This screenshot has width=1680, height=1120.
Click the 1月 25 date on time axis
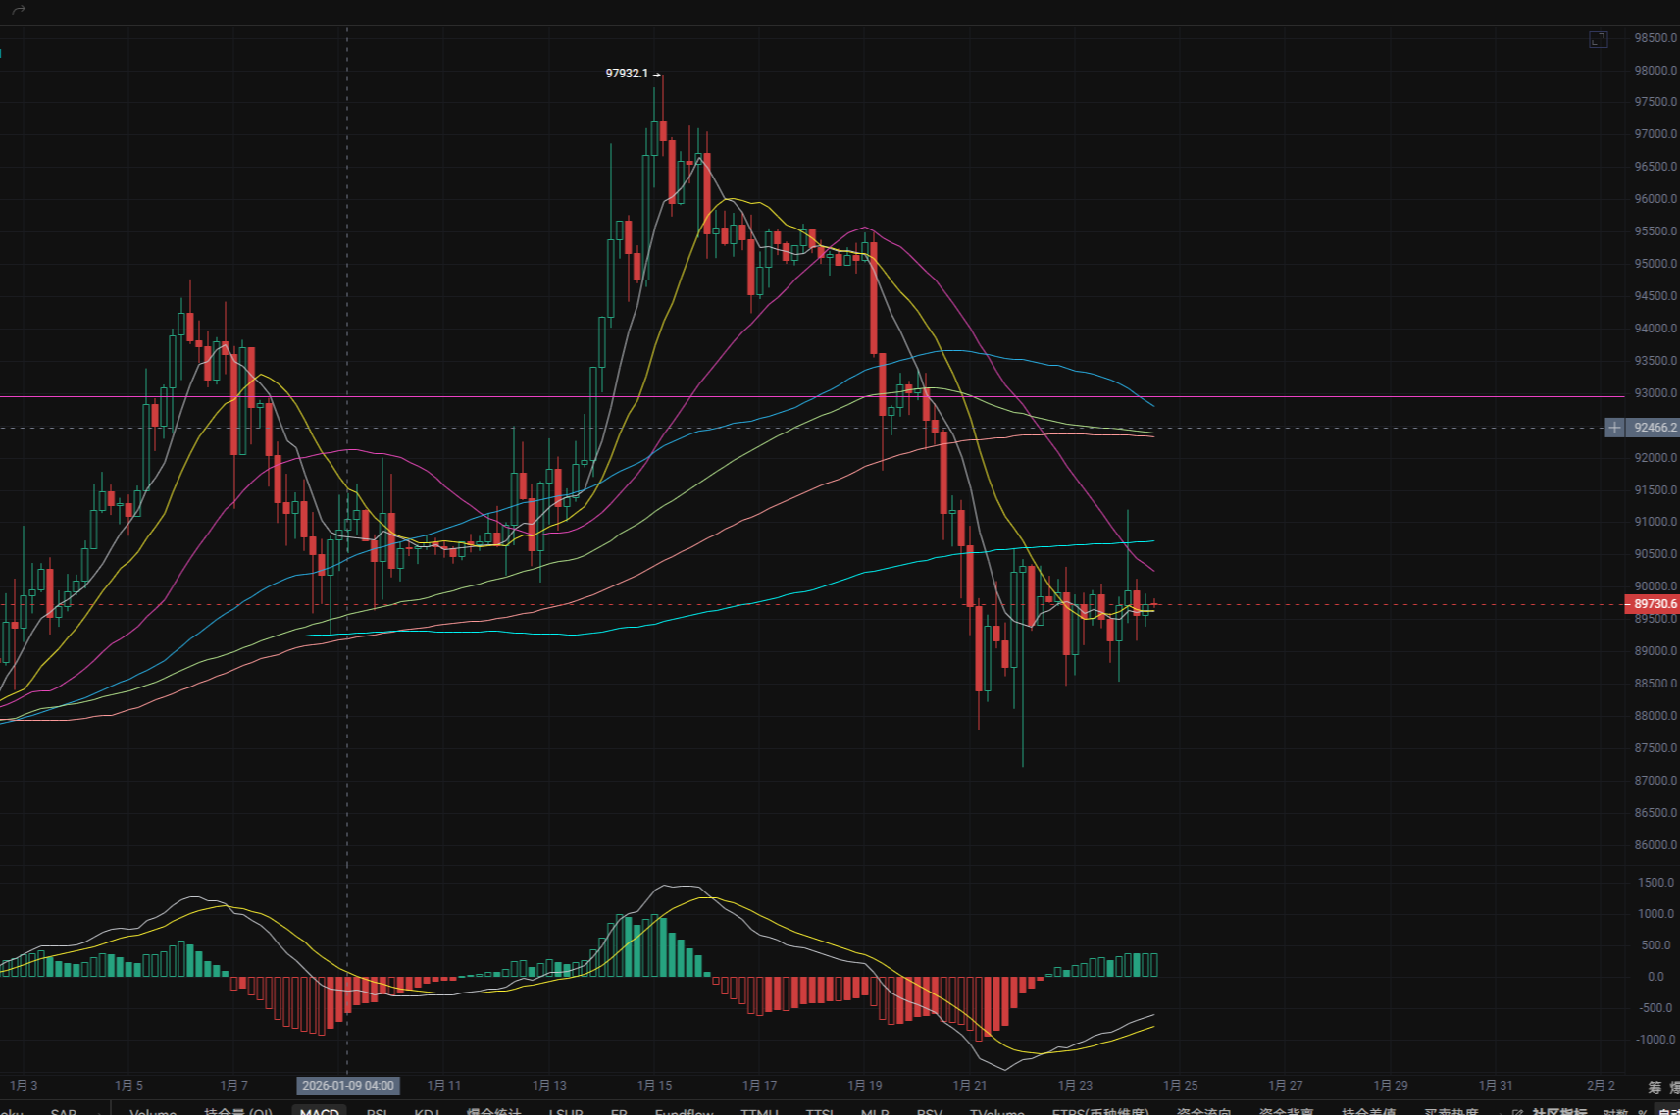[x=1180, y=1085]
